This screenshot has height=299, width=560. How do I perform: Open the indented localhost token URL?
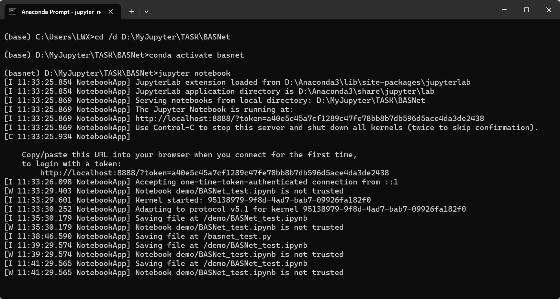pyautogui.click(x=214, y=173)
